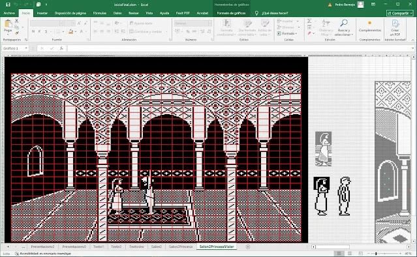The image size is (417, 257).
Task: Select standing man sprite image
Action: (345, 196)
